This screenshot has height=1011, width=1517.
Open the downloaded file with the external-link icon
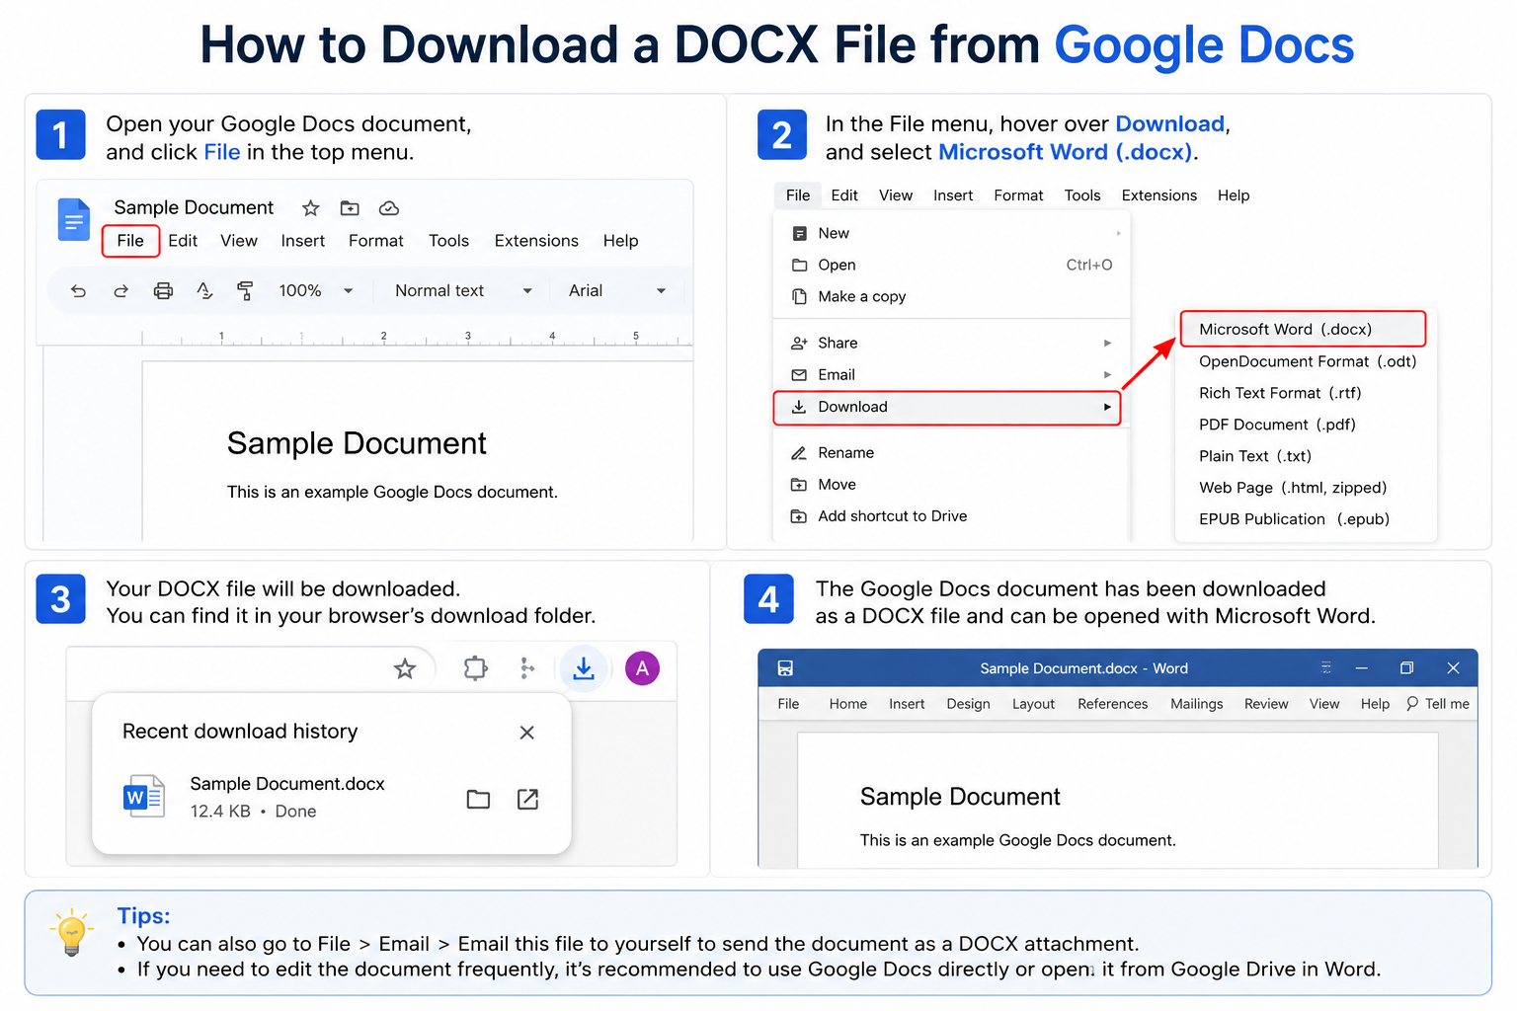tap(528, 799)
